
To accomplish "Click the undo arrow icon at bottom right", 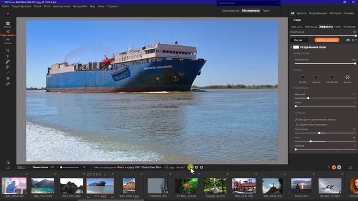I will pos(328,167).
